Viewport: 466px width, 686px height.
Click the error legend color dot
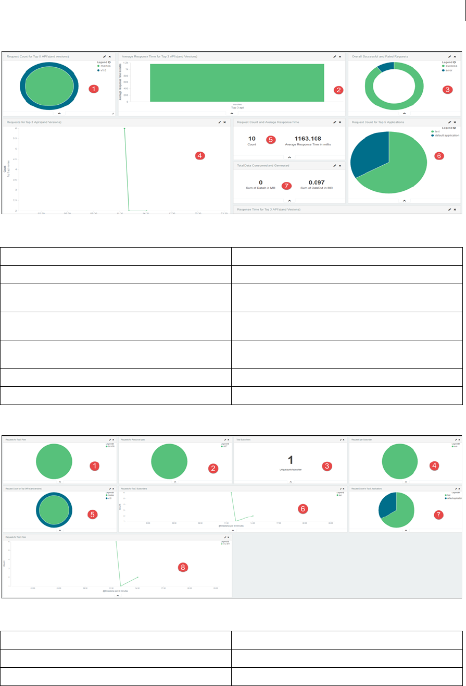click(x=443, y=70)
